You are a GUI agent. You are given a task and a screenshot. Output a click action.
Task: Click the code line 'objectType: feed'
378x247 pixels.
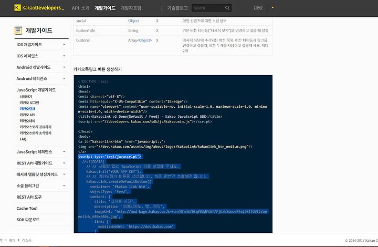click(110, 191)
